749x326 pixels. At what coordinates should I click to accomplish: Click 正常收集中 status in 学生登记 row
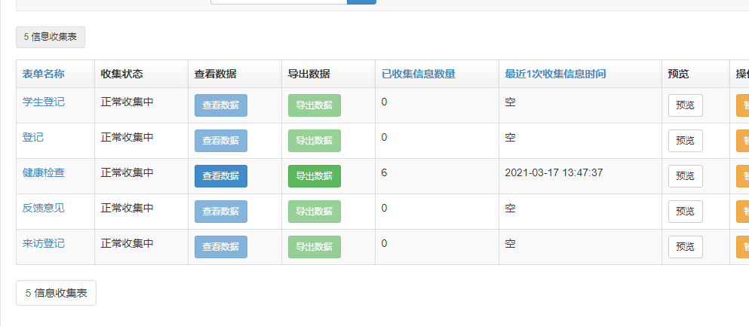pos(127,102)
